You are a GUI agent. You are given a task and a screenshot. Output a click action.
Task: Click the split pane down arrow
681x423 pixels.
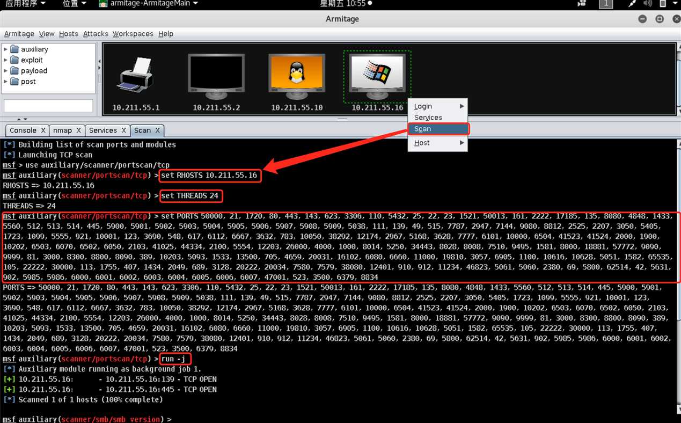(x=25, y=119)
